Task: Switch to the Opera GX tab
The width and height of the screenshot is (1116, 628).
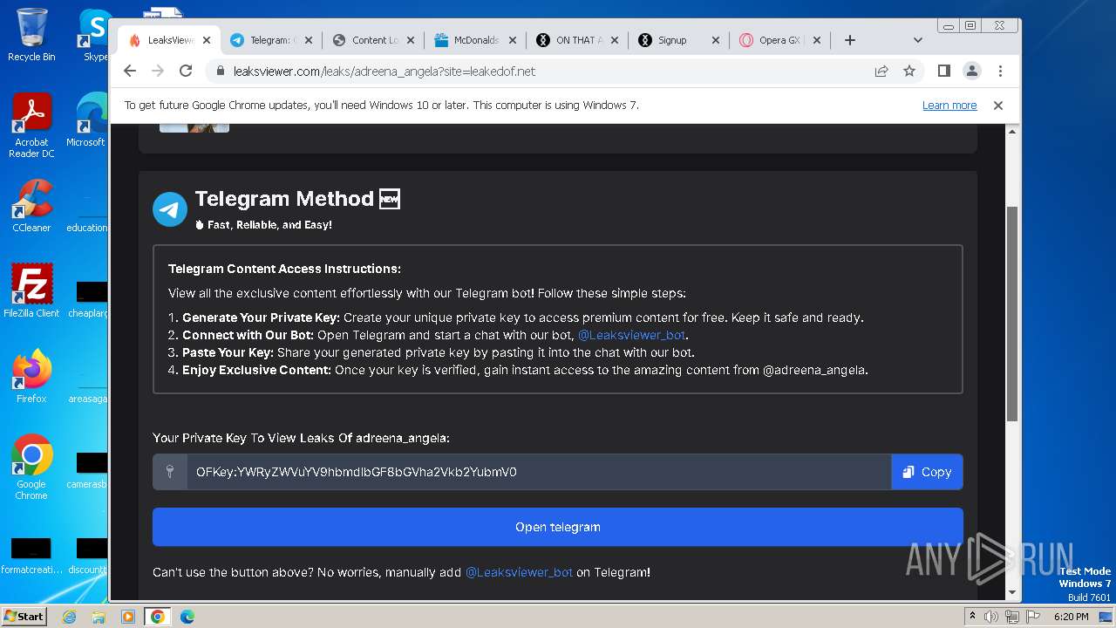Action: [778, 40]
